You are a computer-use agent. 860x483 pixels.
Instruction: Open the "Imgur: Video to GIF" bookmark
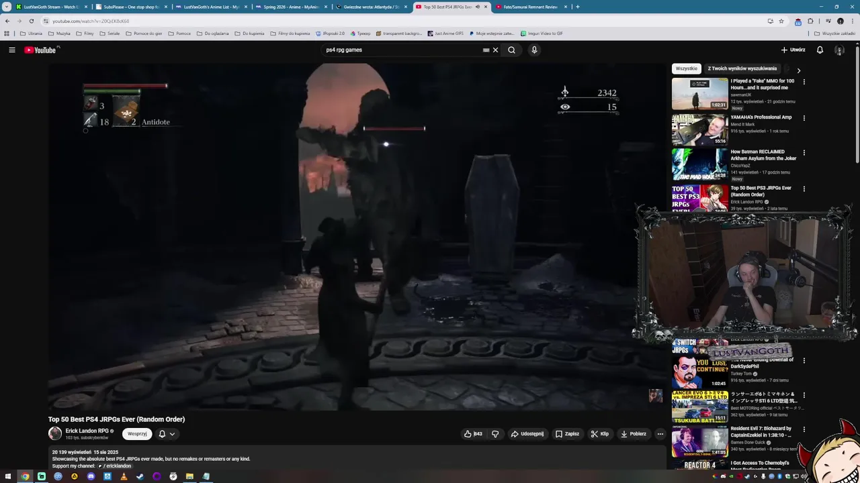tap(542, 33)
